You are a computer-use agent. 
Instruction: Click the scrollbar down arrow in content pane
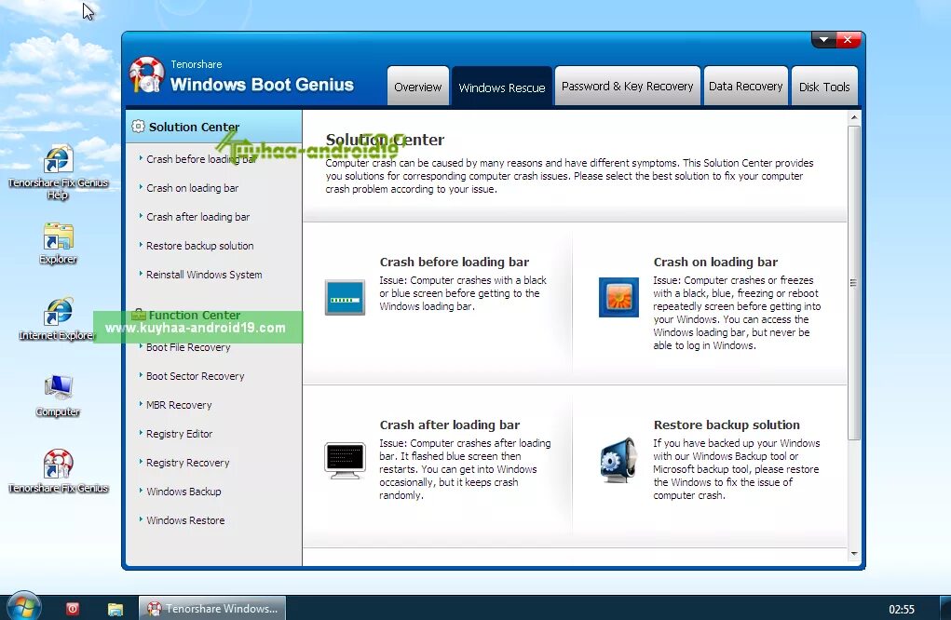[x=854, y=553]
